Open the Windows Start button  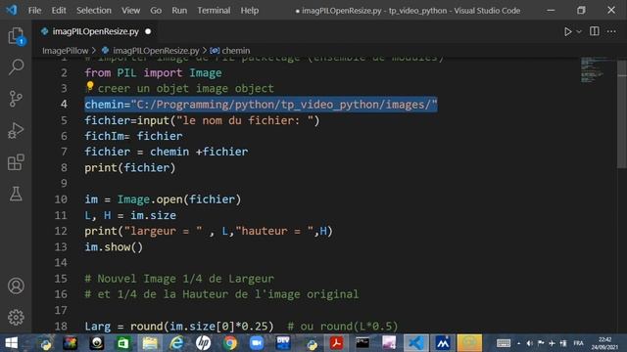click(11, 343)
